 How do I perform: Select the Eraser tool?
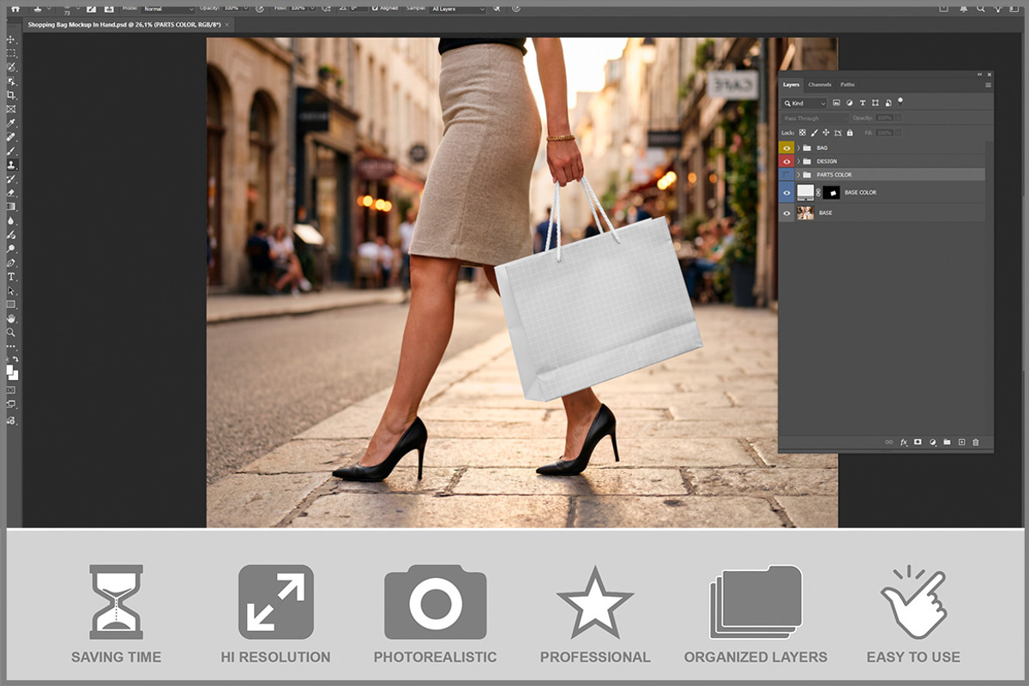click(12, 192)
